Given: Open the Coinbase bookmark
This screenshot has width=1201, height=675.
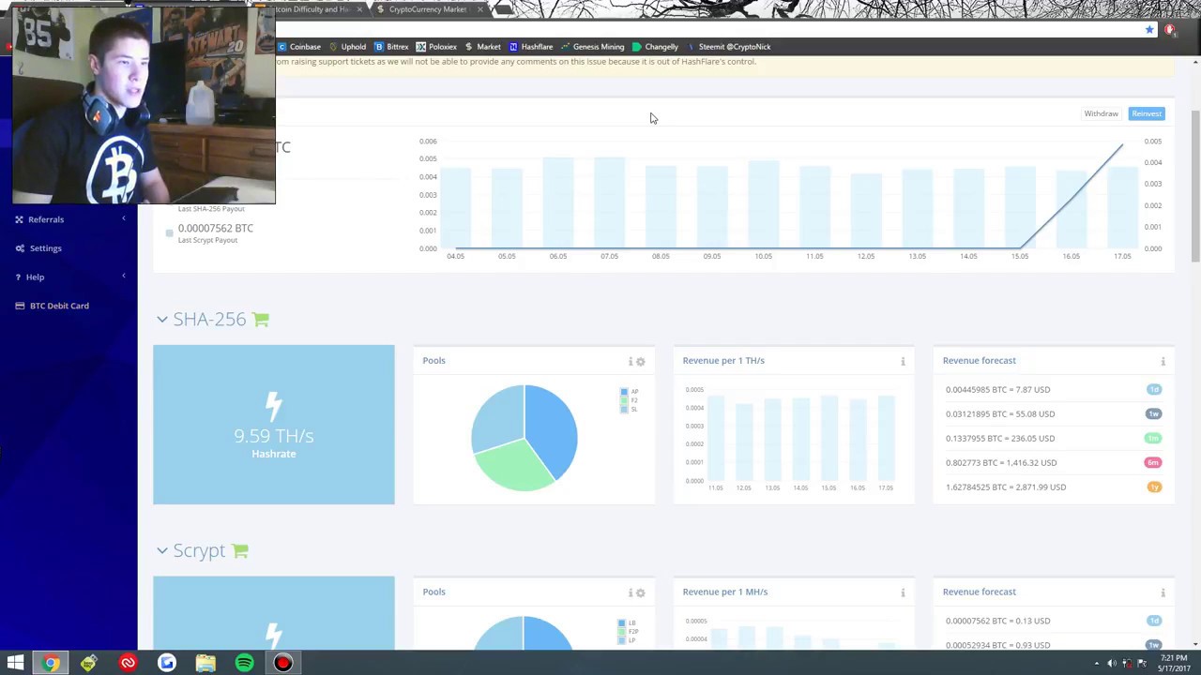Looking at the screenshot, I should tap(299, 47).
